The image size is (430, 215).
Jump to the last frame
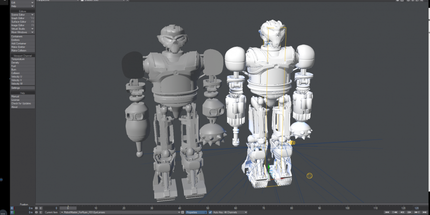425,212
